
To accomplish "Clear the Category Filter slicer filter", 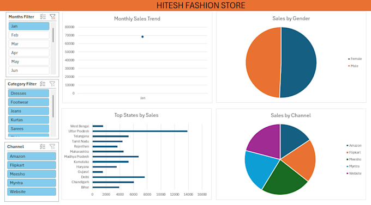I will [52, 84].
